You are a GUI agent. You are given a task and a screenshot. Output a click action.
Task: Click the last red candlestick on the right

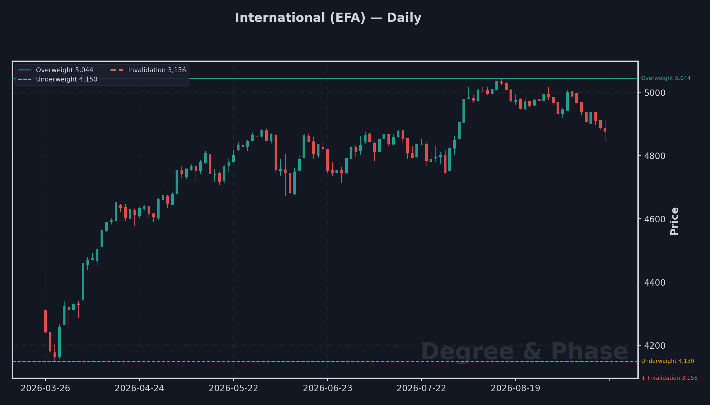point(605,130)
